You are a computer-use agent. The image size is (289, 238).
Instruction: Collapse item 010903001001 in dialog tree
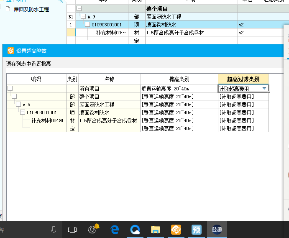click(23, 112)
